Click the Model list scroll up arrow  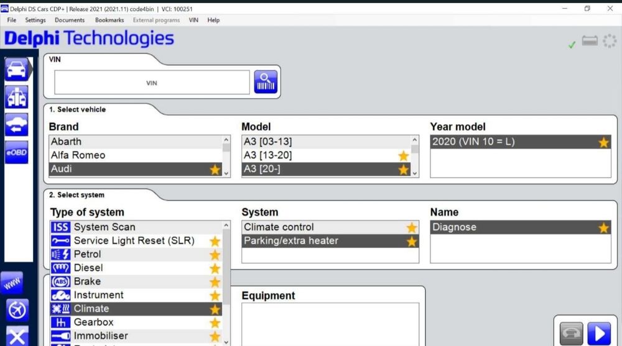[414, 140]
